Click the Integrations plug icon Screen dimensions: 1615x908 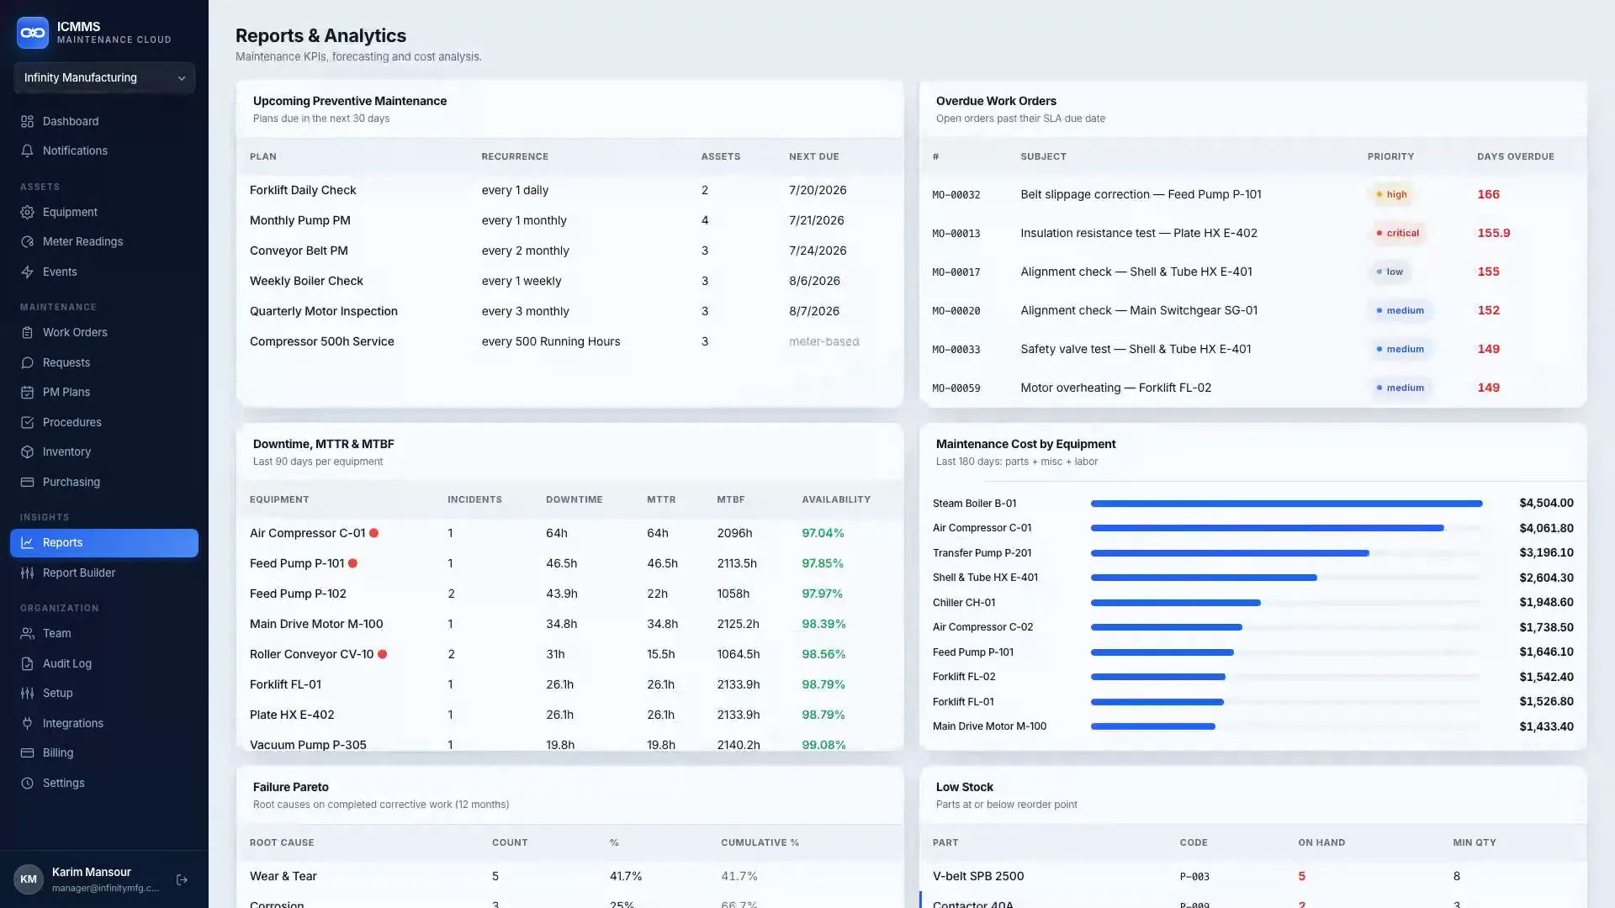pos(27,723)
